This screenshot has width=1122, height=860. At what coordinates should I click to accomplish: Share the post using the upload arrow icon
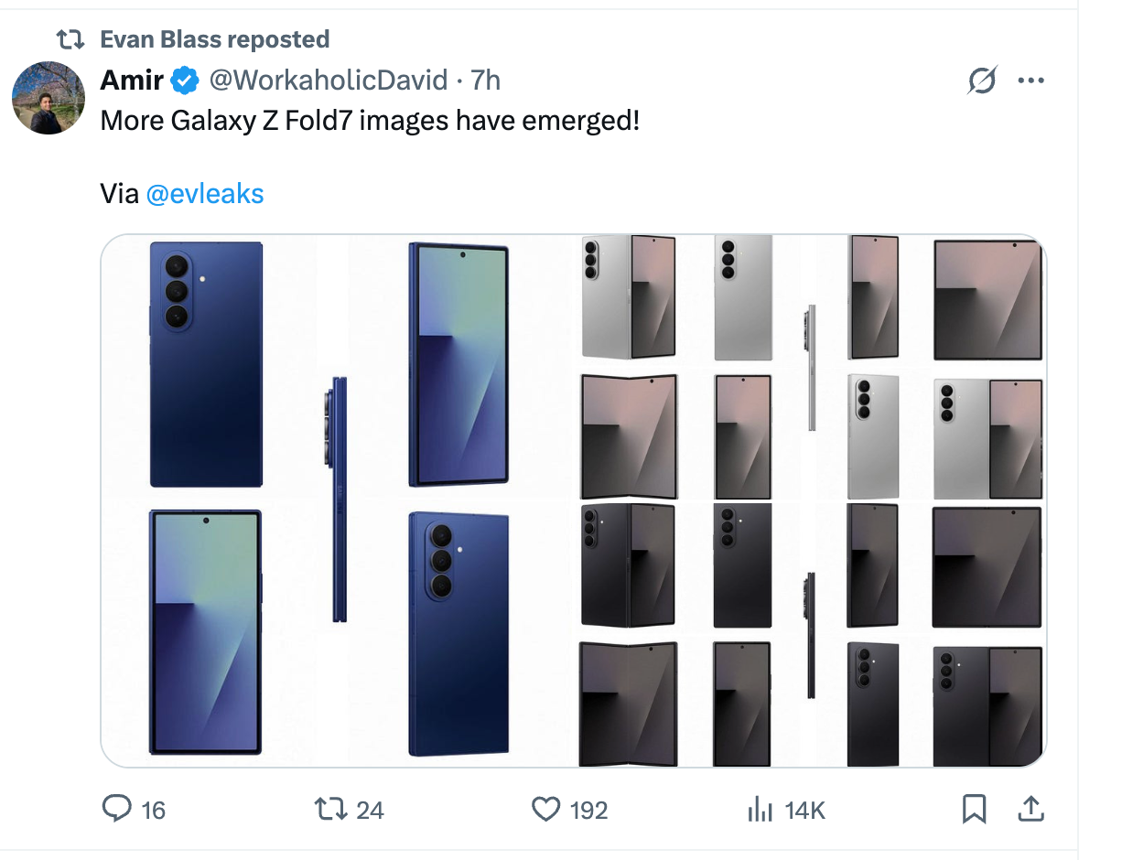coord(1030,809)
